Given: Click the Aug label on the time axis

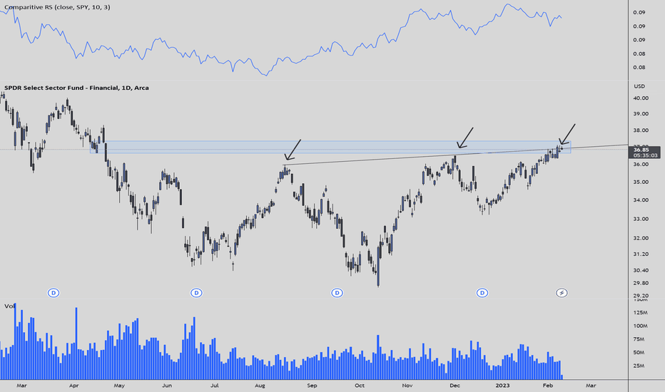Looking at the screenshot, I should [x=260, y=385].
